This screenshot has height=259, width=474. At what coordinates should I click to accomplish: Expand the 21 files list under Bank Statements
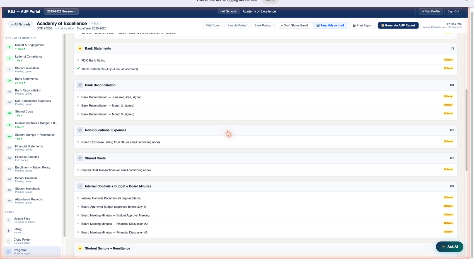[20, 83]
